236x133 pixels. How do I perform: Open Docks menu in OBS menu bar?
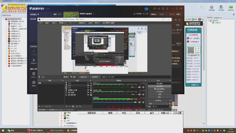(x=63, y=23)
